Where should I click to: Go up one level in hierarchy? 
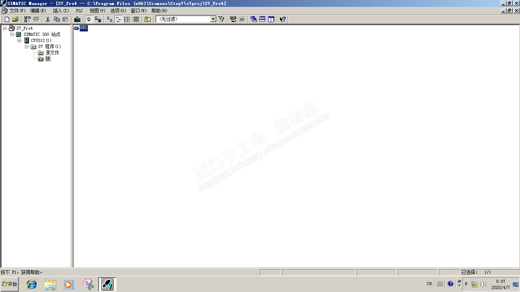148,19
